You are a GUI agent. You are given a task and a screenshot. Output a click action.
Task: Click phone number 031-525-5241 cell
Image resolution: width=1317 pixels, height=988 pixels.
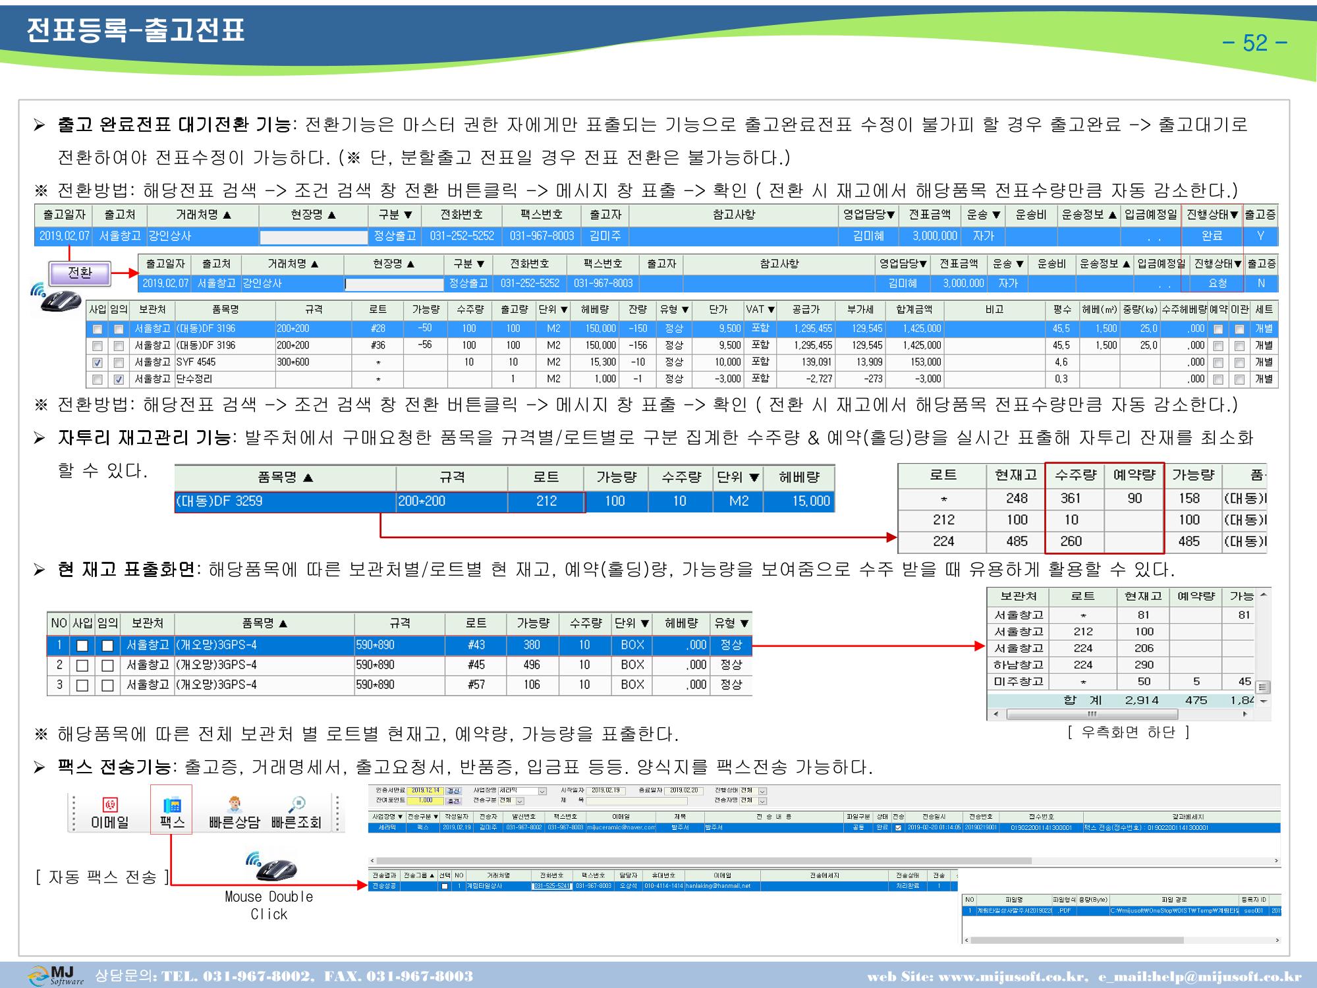551,886
